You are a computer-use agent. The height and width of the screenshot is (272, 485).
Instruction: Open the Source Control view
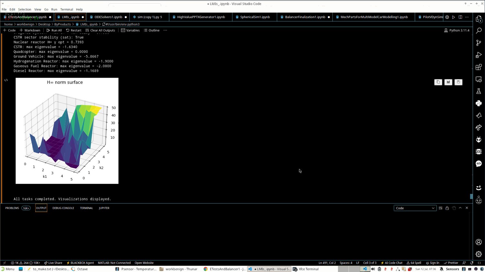click(479, 43)
